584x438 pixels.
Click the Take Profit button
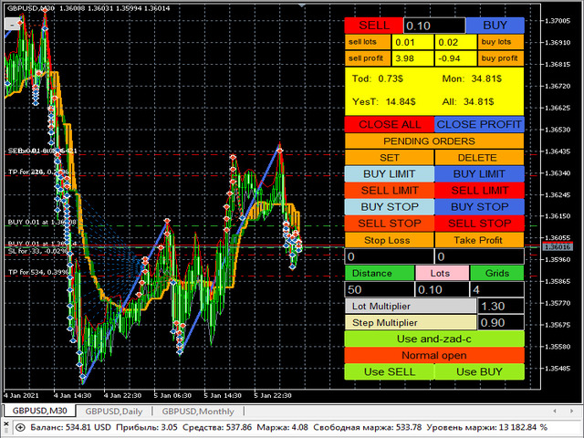pos(479,240)
